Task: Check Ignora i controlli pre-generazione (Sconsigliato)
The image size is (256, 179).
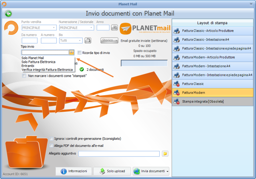Action: click(x=51, y=139)
